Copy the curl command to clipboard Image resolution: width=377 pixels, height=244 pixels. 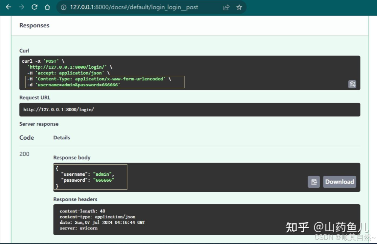(352, 84)
